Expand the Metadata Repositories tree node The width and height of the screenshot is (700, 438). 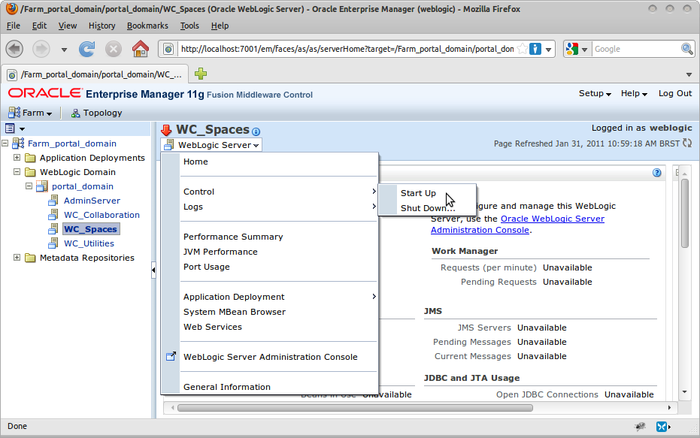coord(17,258)
